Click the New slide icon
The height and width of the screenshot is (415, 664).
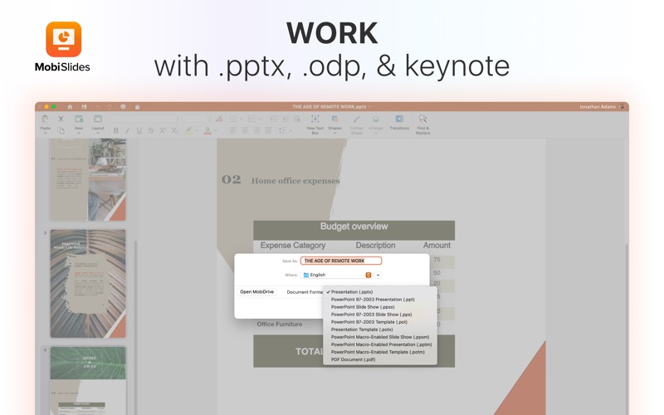[79, 119]
